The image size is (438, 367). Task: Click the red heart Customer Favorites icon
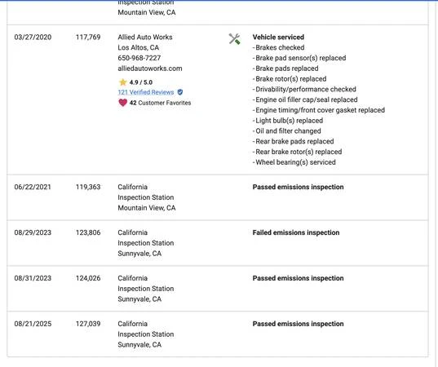click(x=122, y=103)
